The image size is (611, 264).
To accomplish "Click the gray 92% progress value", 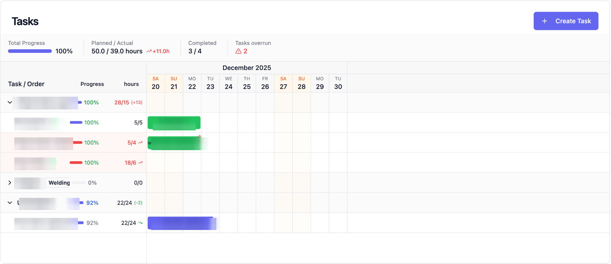I will pyautogui.click(x=92, y=223).
